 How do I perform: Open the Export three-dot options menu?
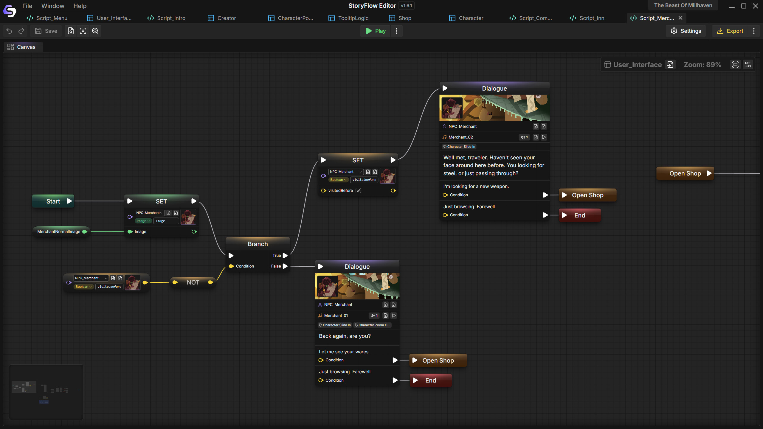pyautogui.click(x=754, y=31)
